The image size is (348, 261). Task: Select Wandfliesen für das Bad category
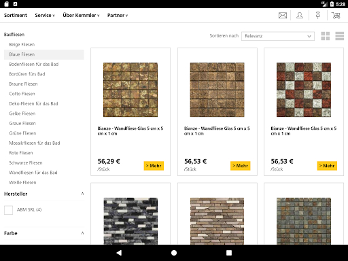(x=33, y=173)
